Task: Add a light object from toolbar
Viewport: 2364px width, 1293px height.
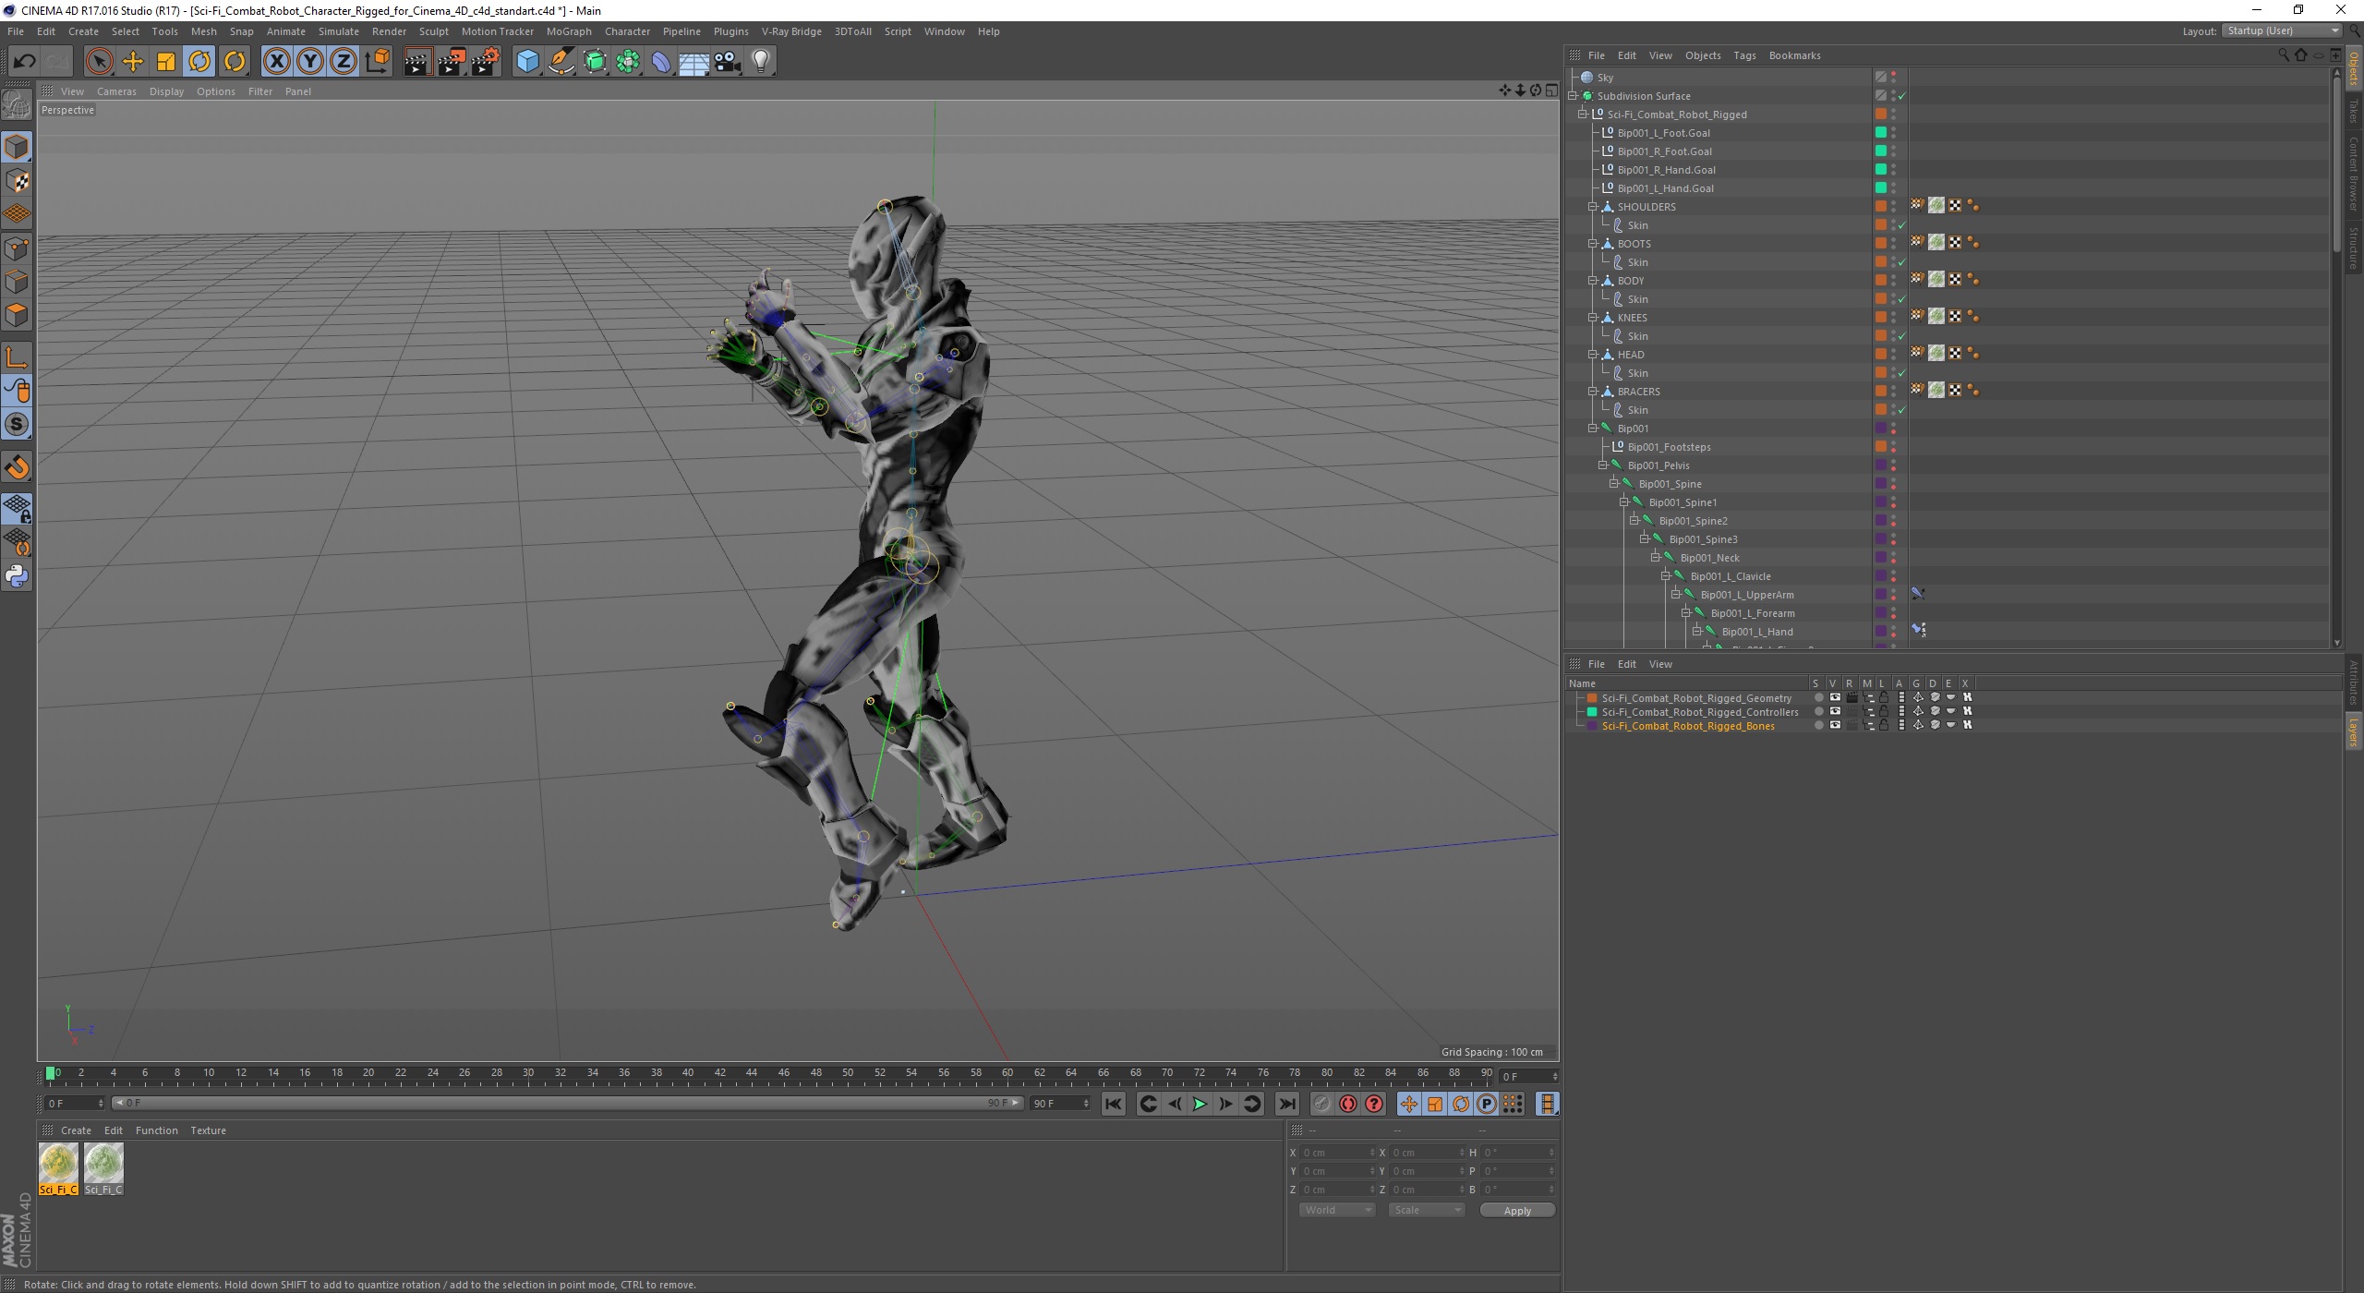Action: coord(760,62)
